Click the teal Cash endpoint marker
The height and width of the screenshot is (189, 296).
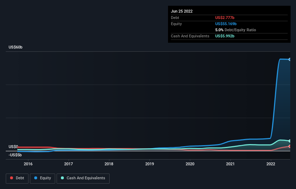click(290, 141)
